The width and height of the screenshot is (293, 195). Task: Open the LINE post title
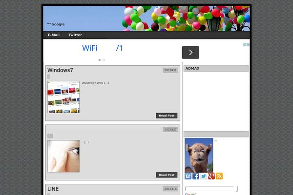click(x=53, y=189)
